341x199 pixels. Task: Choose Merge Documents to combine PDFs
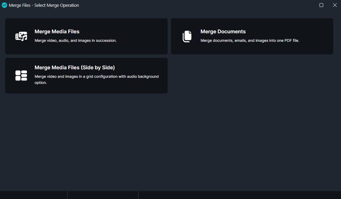(x=252, y=36)
